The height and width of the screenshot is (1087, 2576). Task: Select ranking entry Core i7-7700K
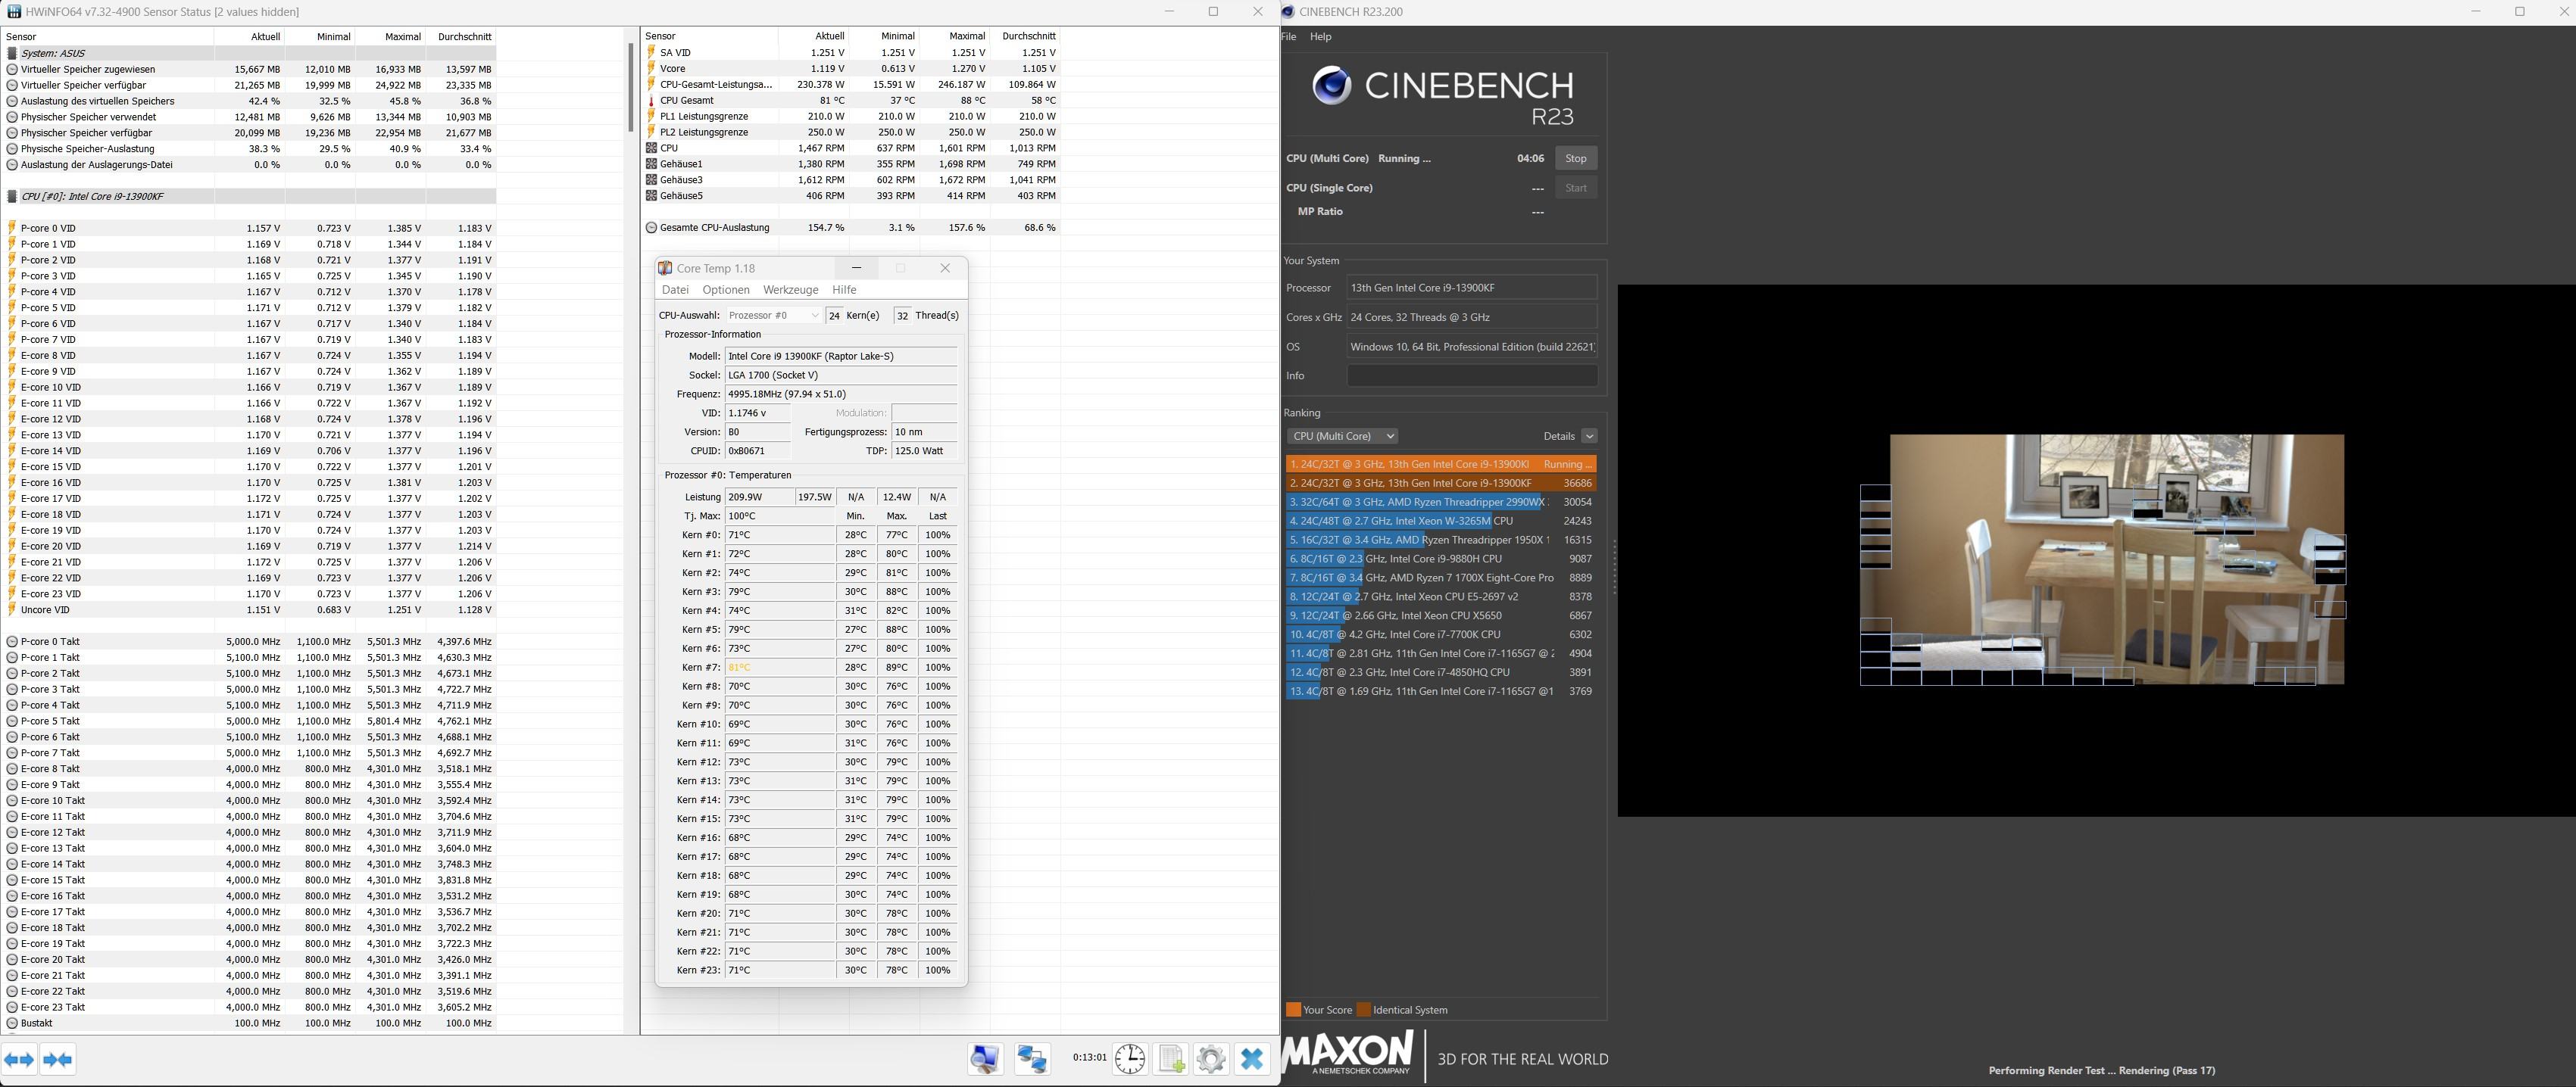(x=1440, y=634)
